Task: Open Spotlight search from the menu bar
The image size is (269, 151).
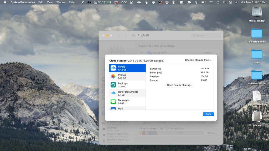Action: (224, 2)
